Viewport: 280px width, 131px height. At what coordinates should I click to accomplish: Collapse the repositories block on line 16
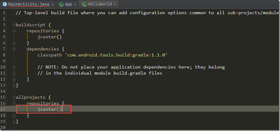click(14, 104)
